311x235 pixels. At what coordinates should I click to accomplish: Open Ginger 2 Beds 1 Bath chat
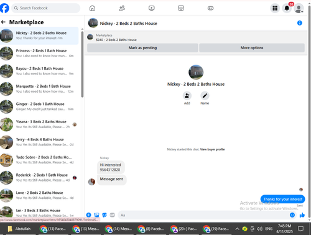point(39,106)
